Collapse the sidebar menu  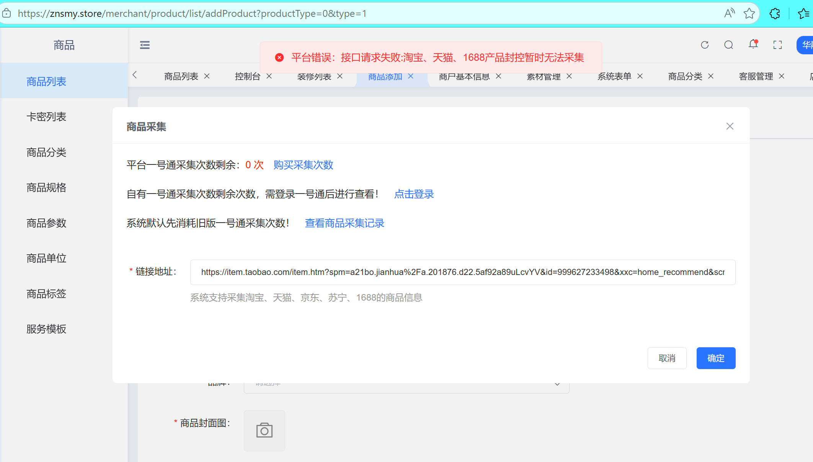click(145, 45)
